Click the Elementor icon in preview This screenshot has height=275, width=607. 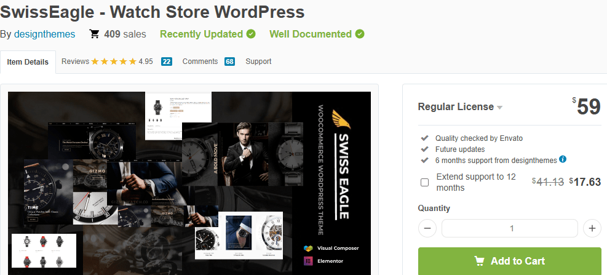(308, 261)
